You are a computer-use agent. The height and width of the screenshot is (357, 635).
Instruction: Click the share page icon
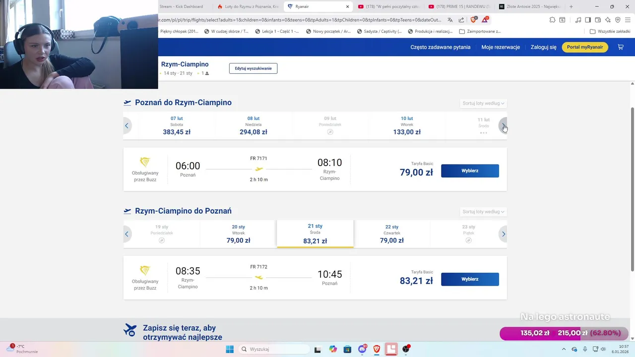(461, 20)
